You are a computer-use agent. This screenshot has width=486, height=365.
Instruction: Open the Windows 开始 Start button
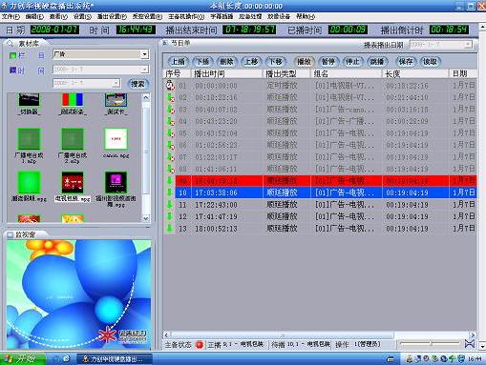tap(23, 359)
